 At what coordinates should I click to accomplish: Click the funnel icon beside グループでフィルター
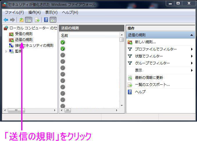coord(130,63)
